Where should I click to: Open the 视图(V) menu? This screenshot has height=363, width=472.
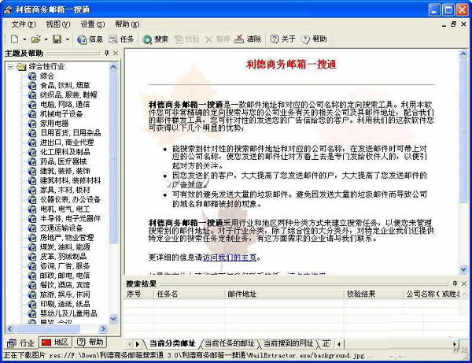point(58,24)
